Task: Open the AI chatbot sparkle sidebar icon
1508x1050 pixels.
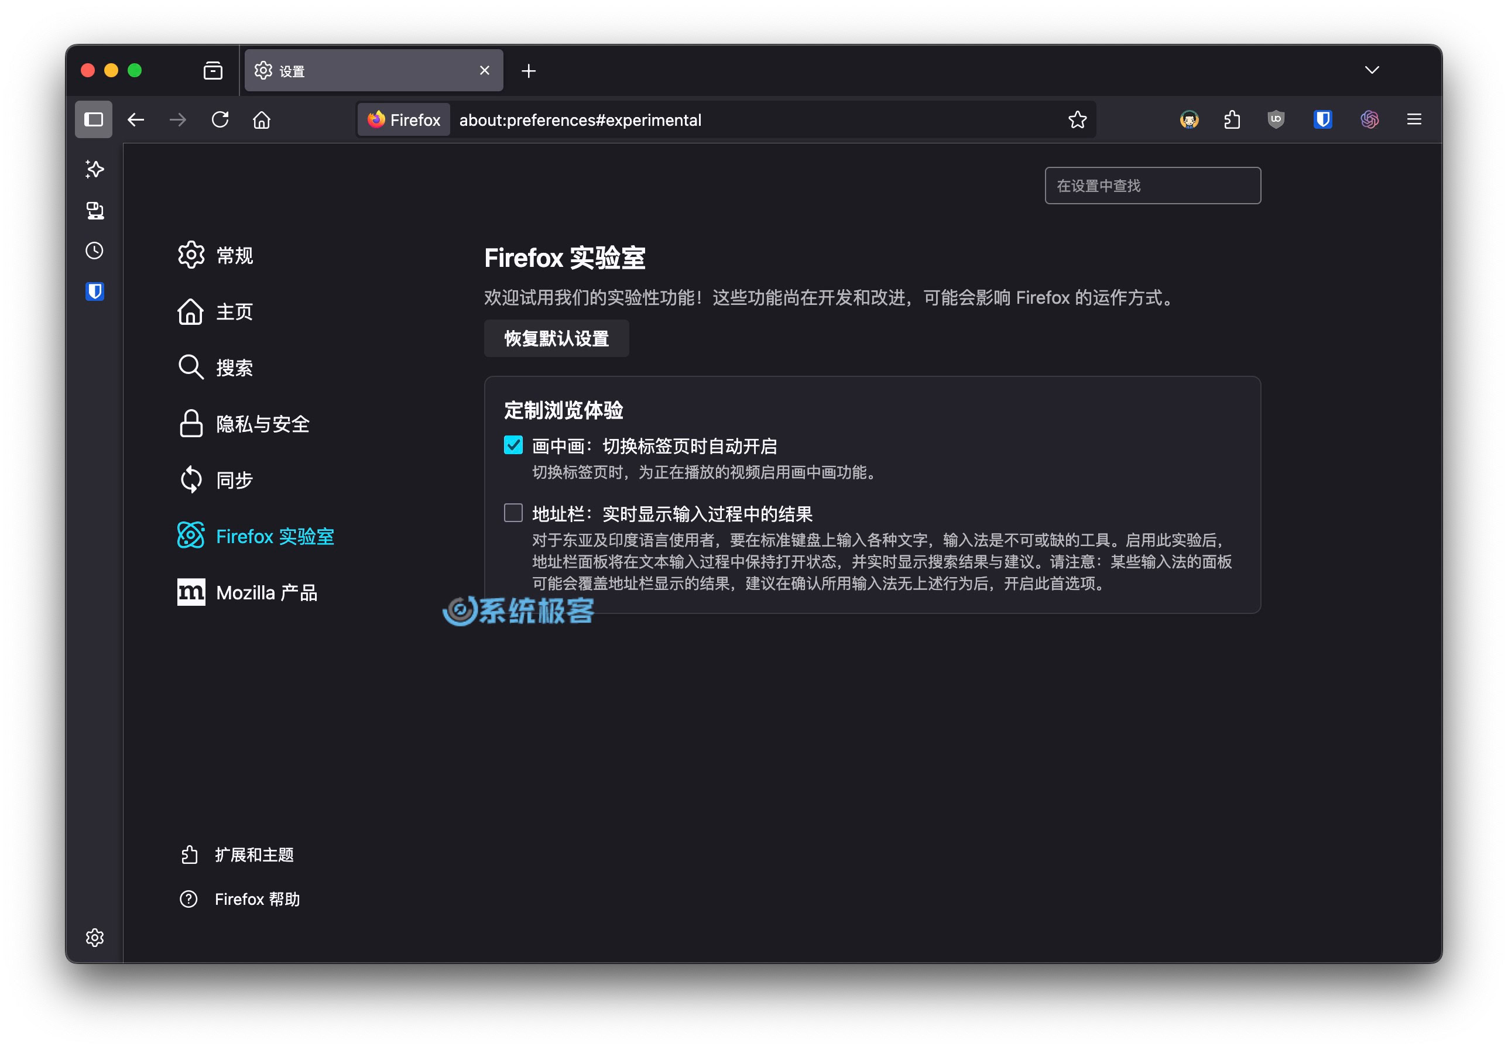Action: pos(95,169)
